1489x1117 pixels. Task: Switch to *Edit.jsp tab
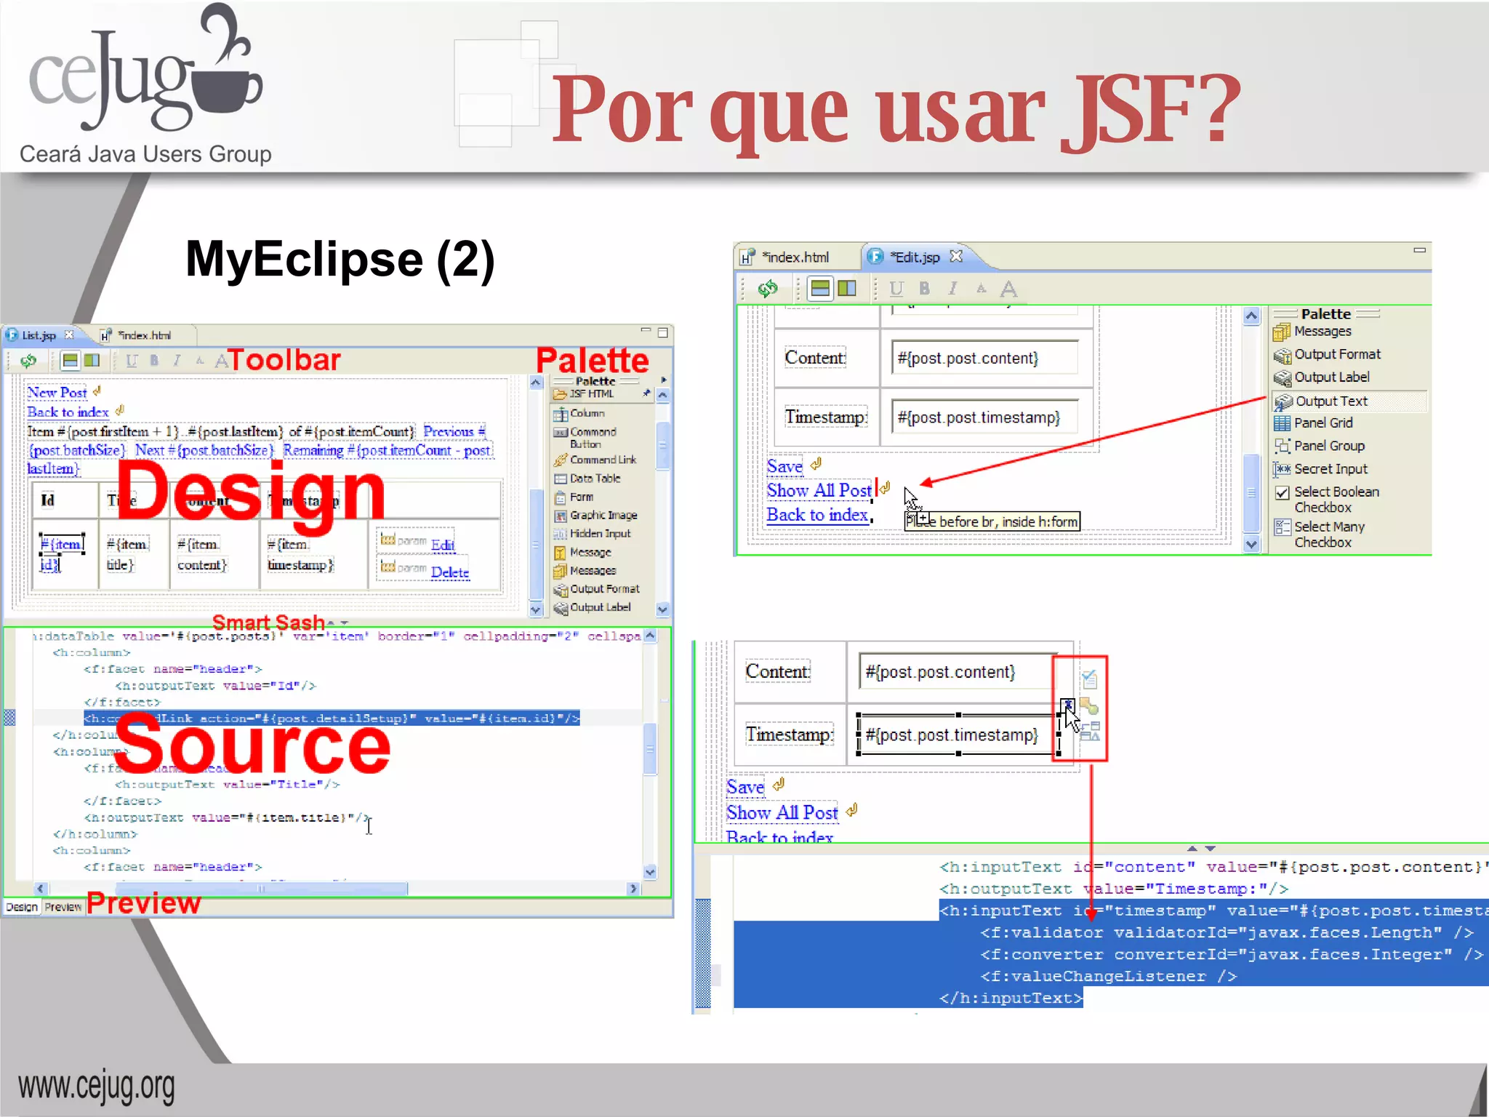click(x=915, y=257)
